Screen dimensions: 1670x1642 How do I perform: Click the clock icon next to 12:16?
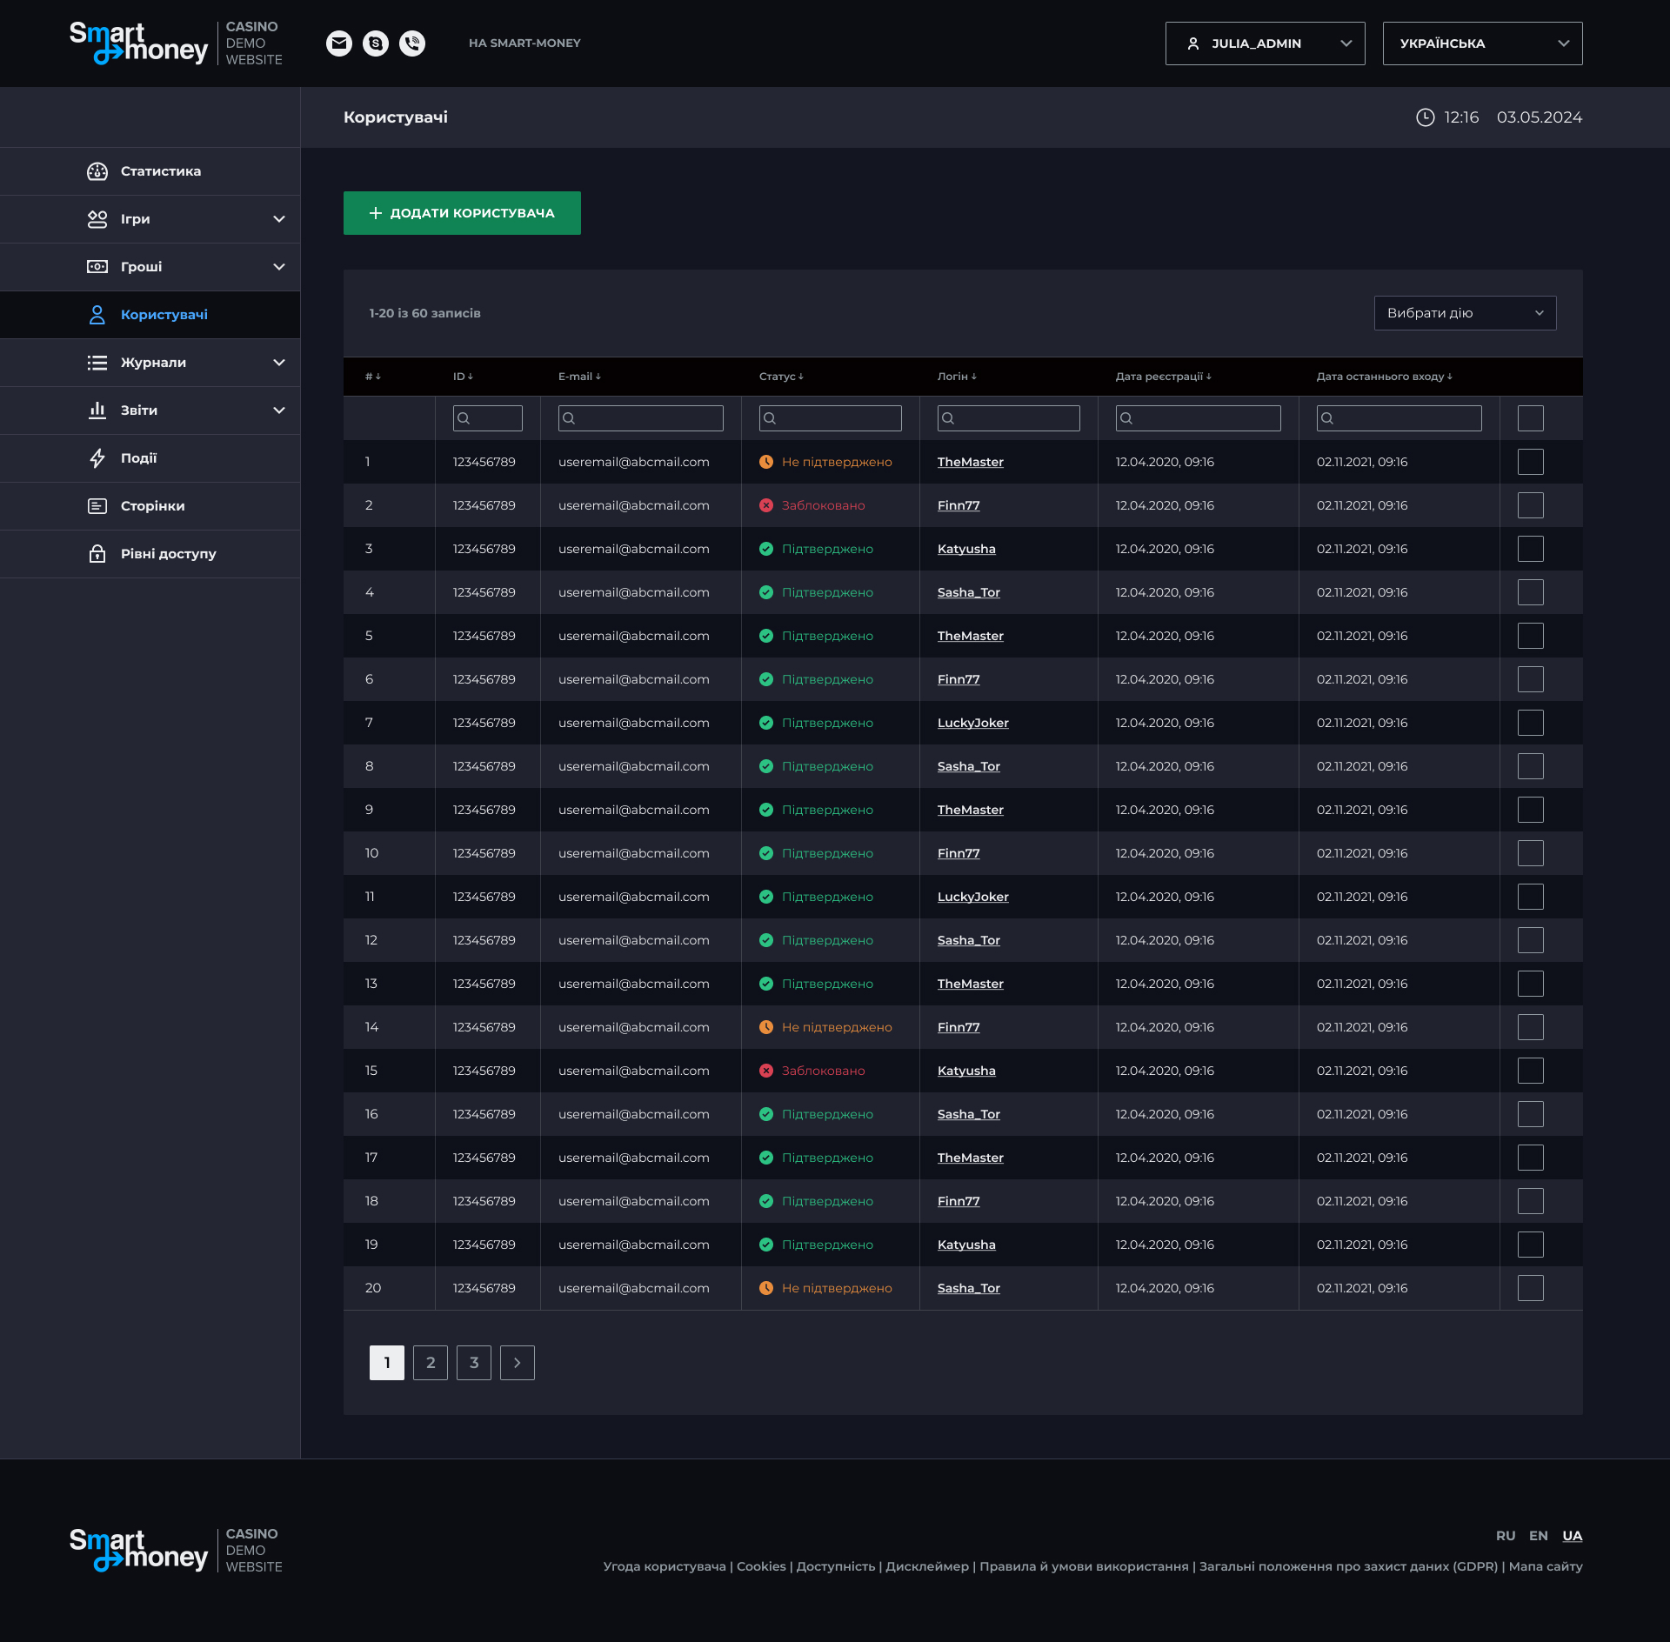(1425, 117)
